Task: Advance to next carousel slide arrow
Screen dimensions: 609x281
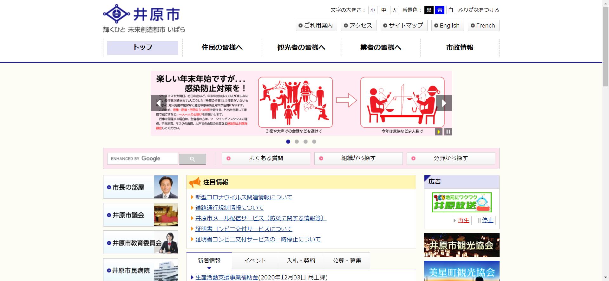Action: click(444, 103)
